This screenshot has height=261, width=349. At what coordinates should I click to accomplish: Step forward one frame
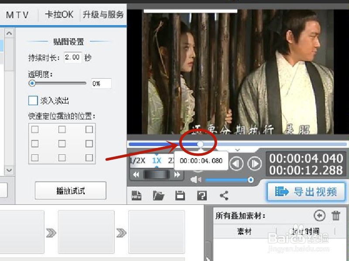[255, 164]
